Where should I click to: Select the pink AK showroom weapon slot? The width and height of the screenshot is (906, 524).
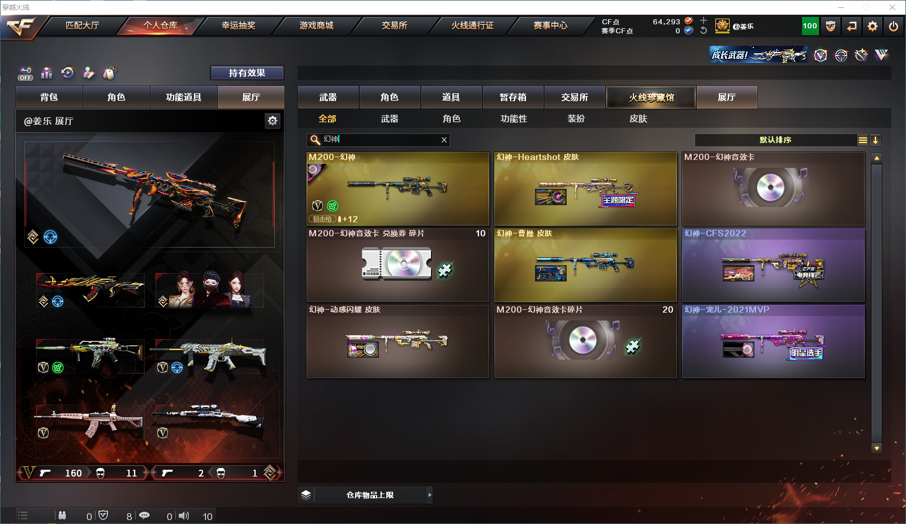[89, 422]
